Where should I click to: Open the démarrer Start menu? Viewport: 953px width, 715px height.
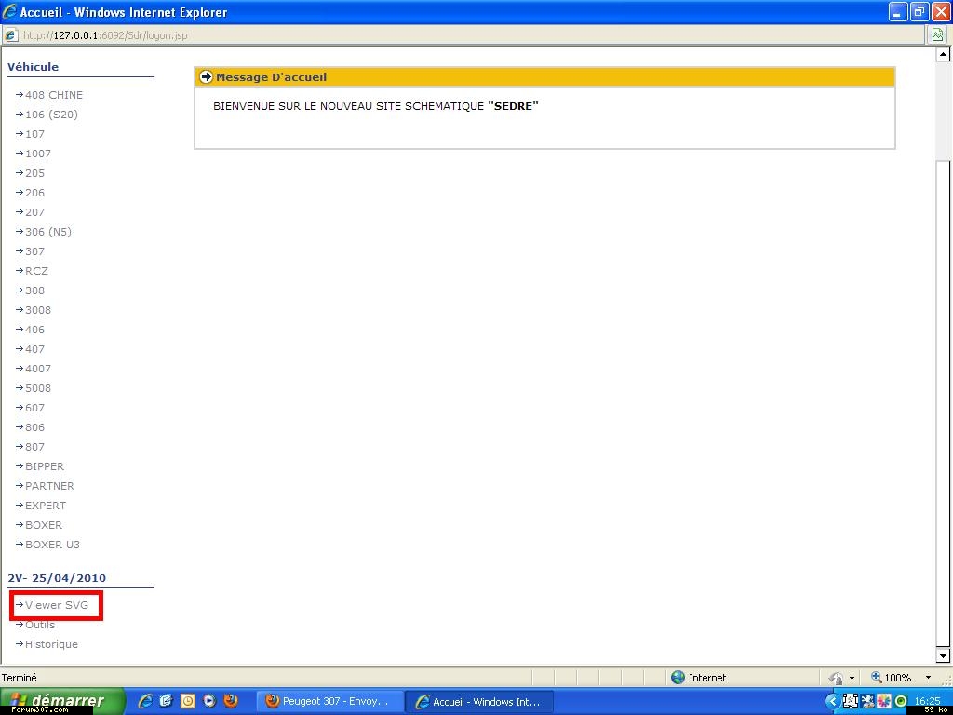62,701
